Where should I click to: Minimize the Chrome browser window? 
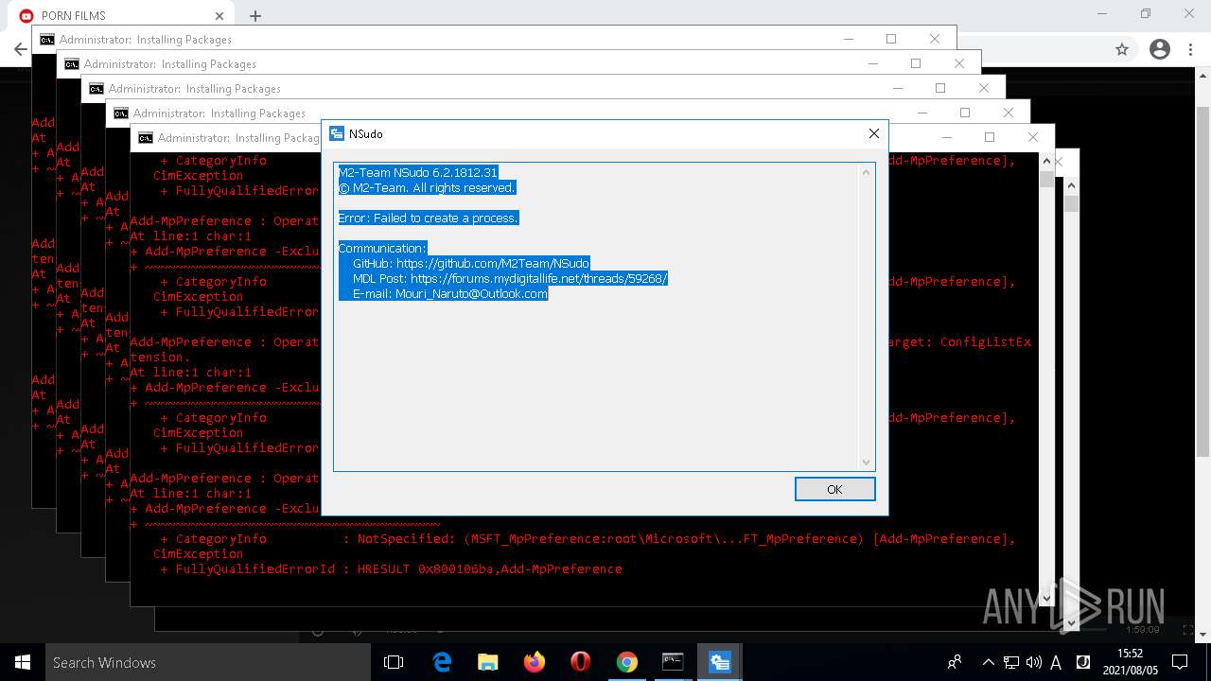pyautogui.click(x=1103, y=14)
